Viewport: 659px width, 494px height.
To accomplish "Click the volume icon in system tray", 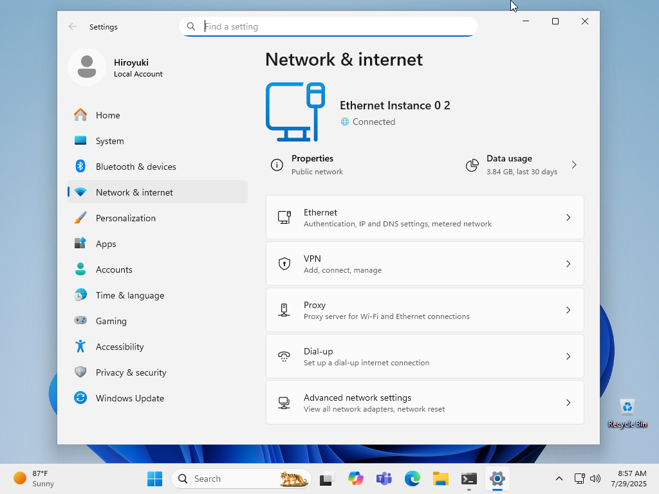I will coord(595,479).
